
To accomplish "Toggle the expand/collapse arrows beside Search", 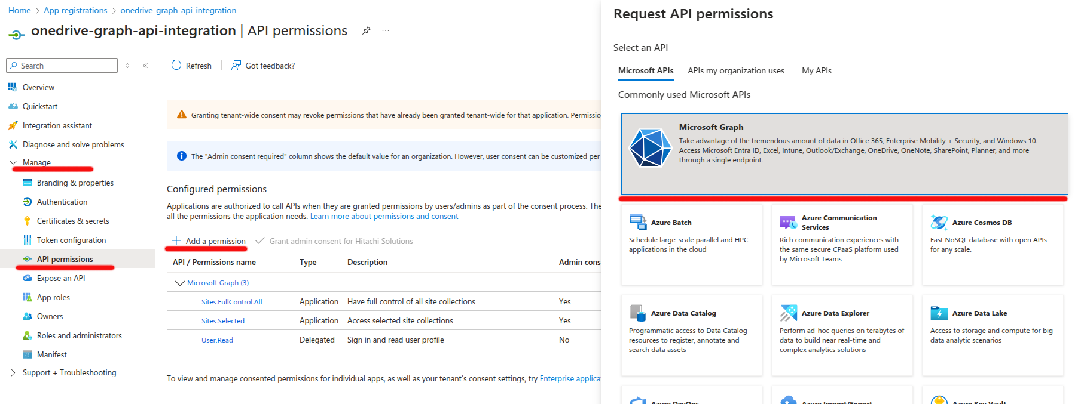I will [127, 66].
